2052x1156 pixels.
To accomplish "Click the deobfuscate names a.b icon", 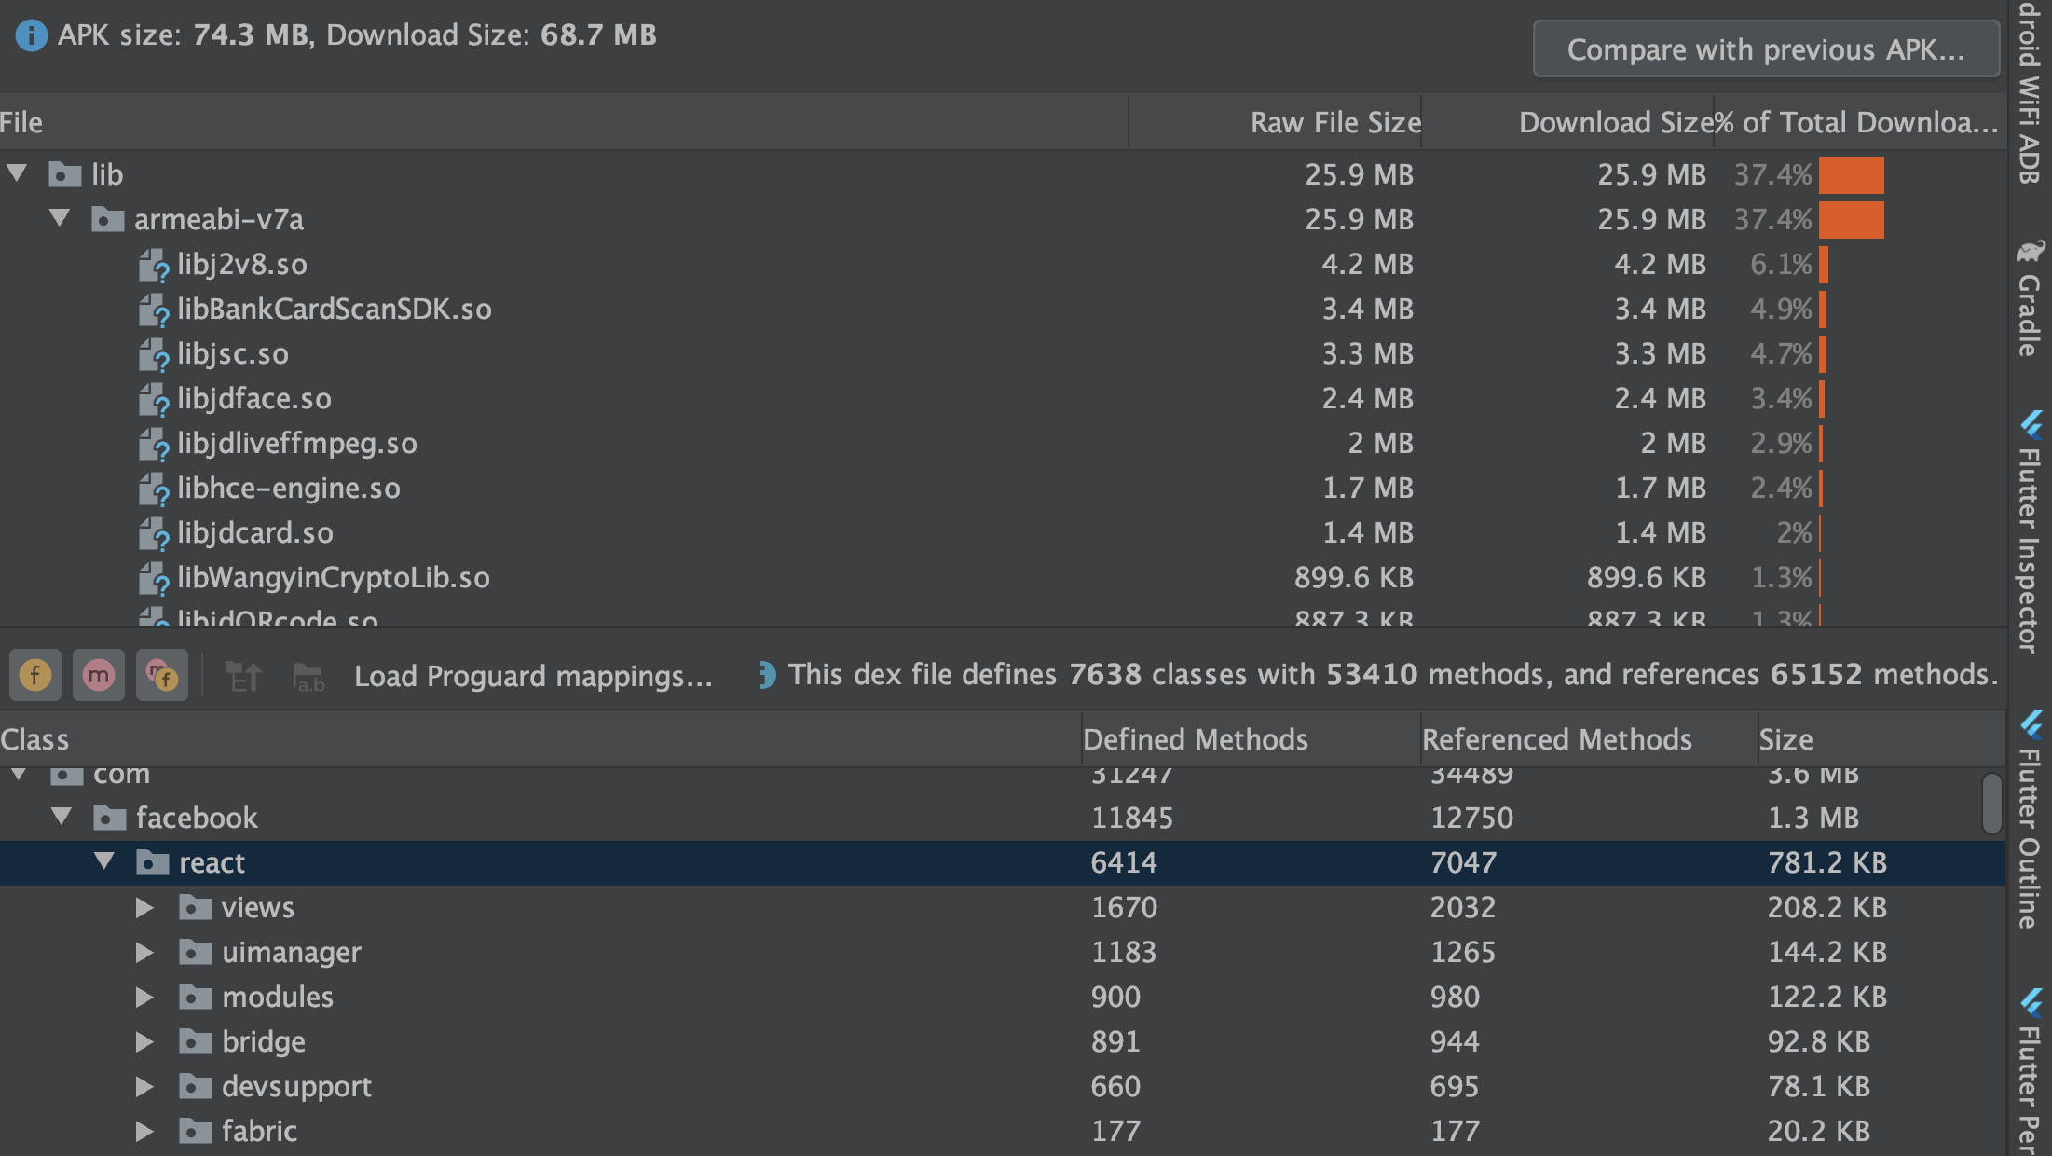I will [x=308, y=678].
